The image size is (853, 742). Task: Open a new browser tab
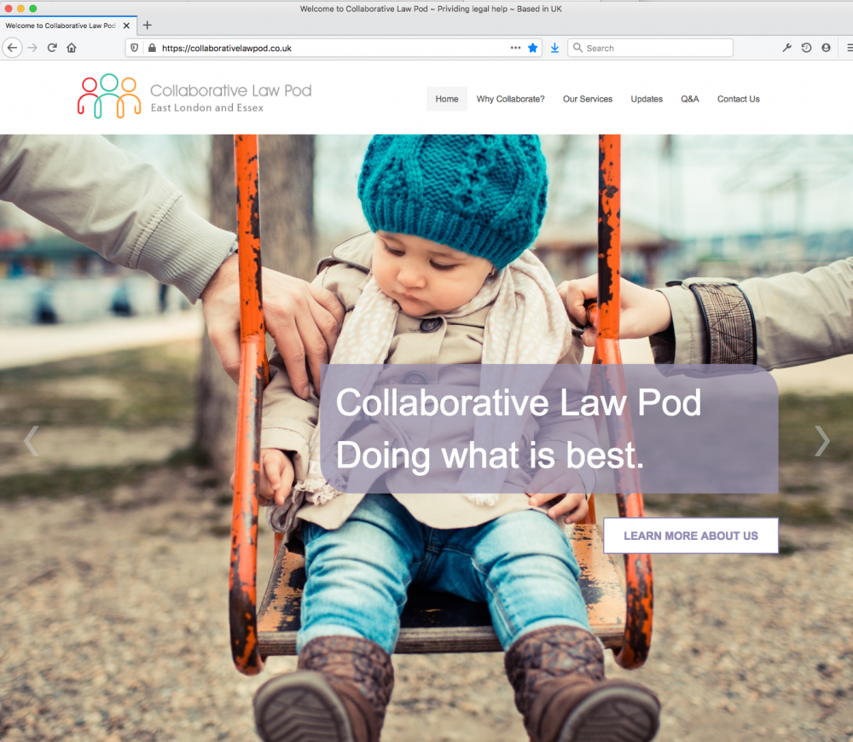147,25
